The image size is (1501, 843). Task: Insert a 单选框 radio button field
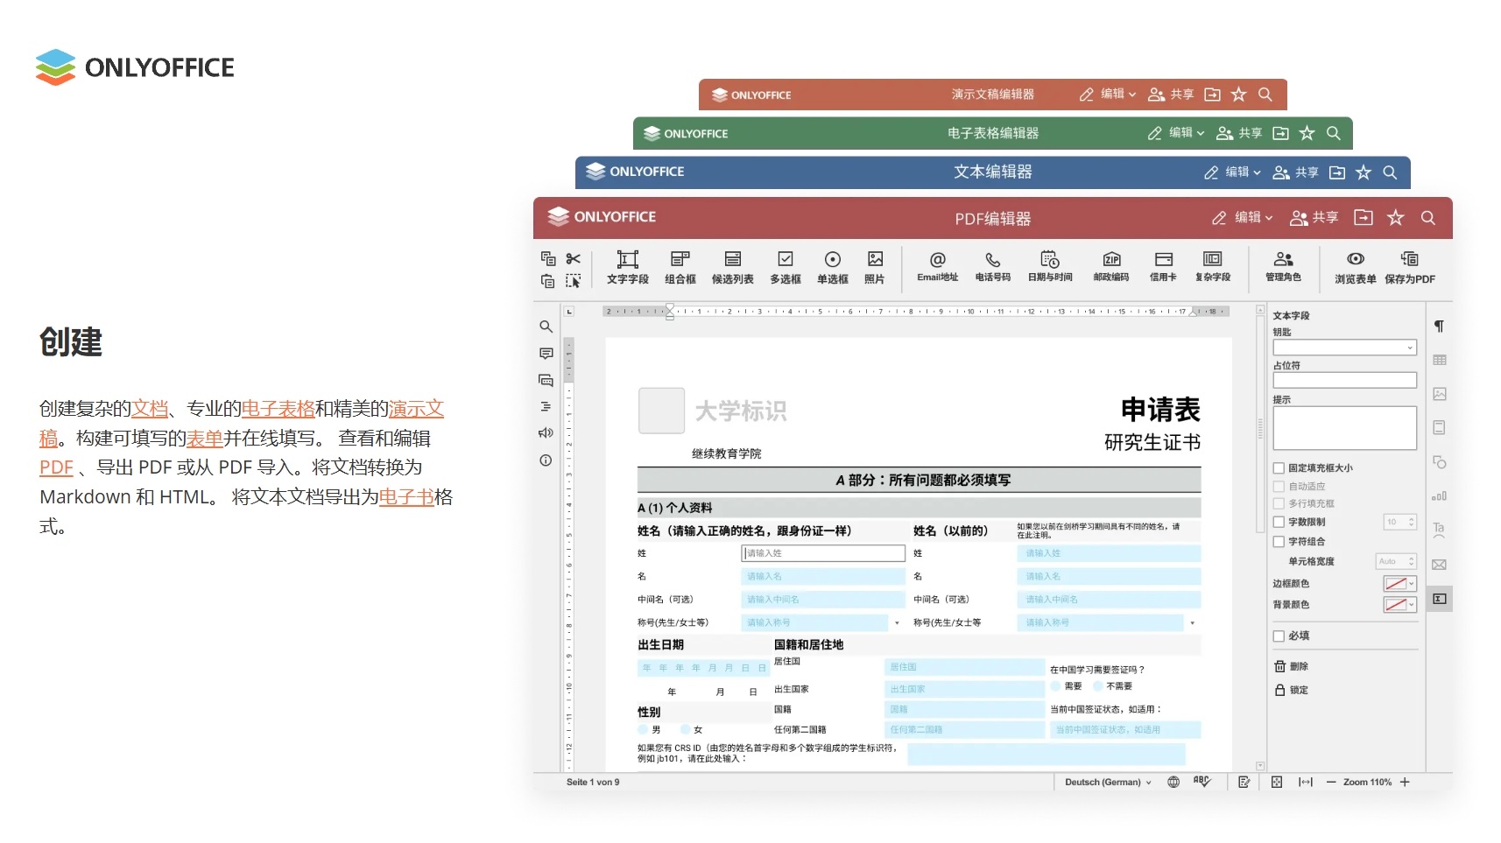click(x=832, y=267)
